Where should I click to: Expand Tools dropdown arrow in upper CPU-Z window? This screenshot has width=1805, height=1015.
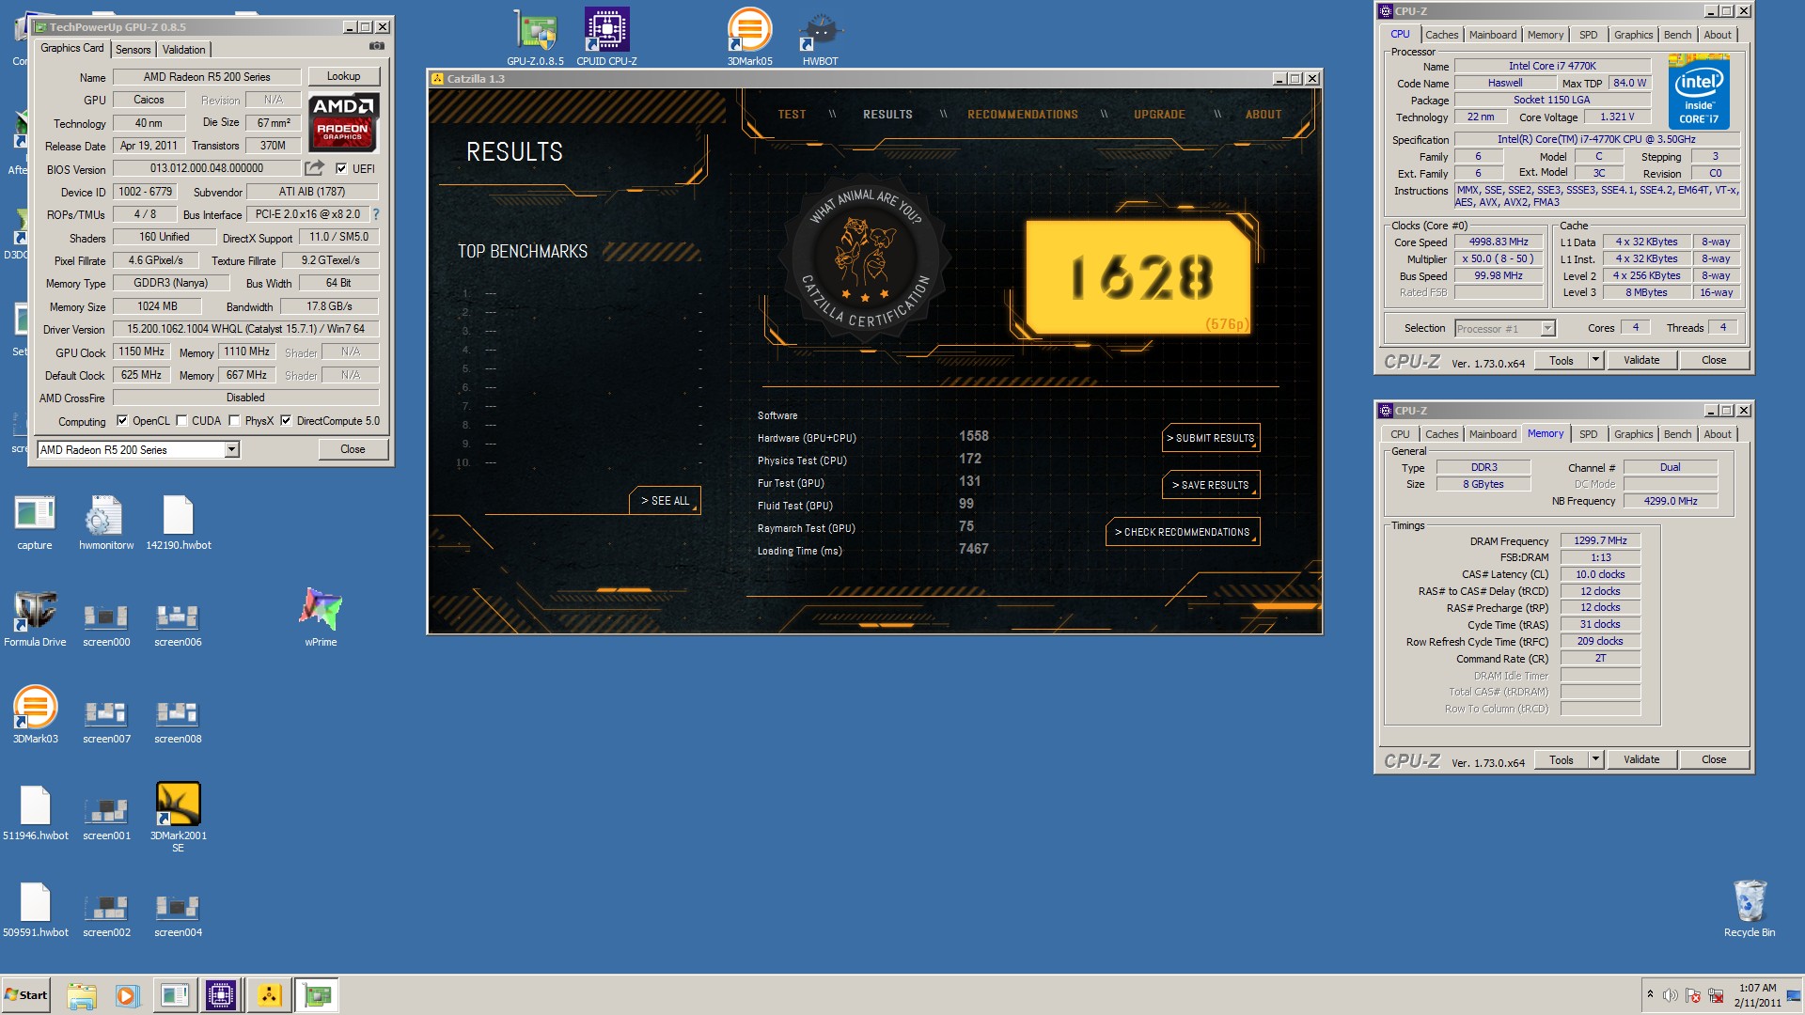(x=1595, y=360)
